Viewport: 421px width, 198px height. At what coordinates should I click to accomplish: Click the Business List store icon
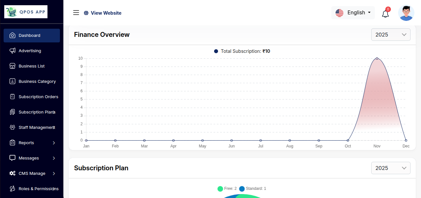12,66
